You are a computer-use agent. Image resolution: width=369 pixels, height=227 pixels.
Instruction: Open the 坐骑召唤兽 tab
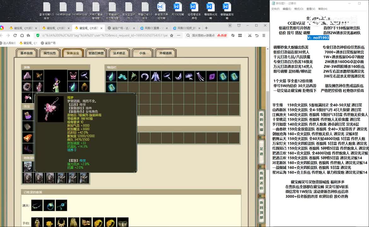click(96, 53)
